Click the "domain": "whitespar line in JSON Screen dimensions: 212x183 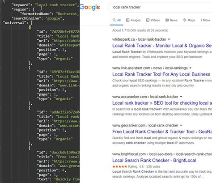58,45
